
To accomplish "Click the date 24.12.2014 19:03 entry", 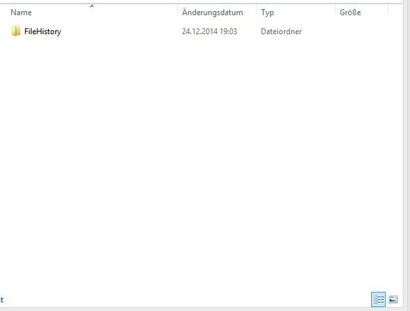I will point(209,31).
